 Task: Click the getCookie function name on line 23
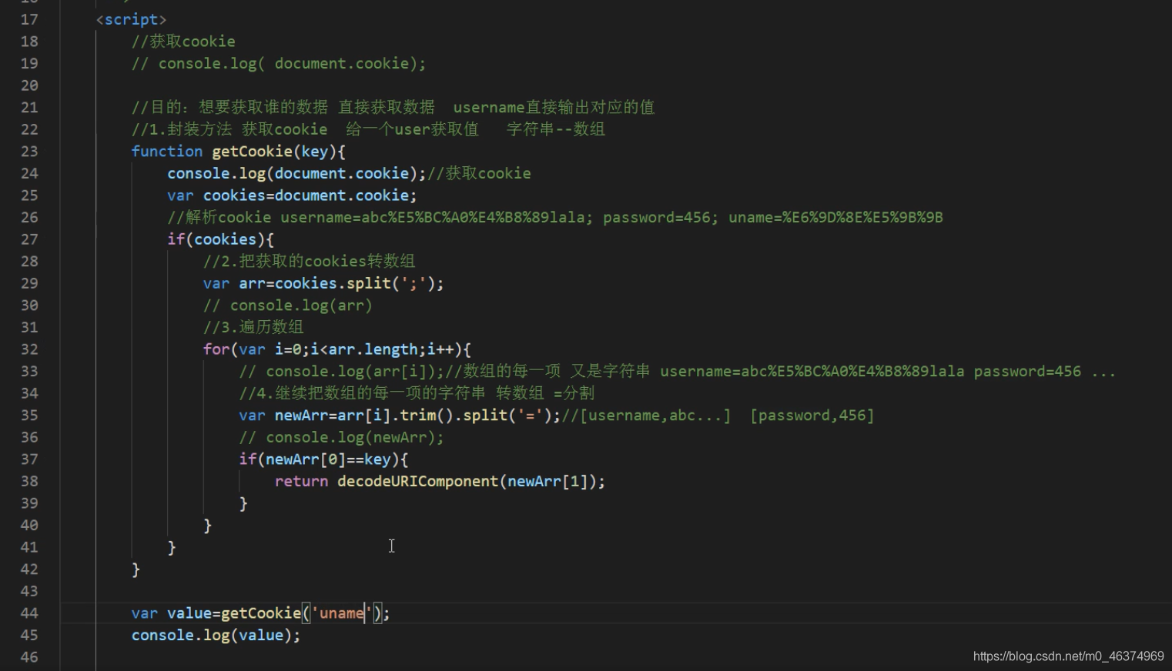tap(253, 152)
